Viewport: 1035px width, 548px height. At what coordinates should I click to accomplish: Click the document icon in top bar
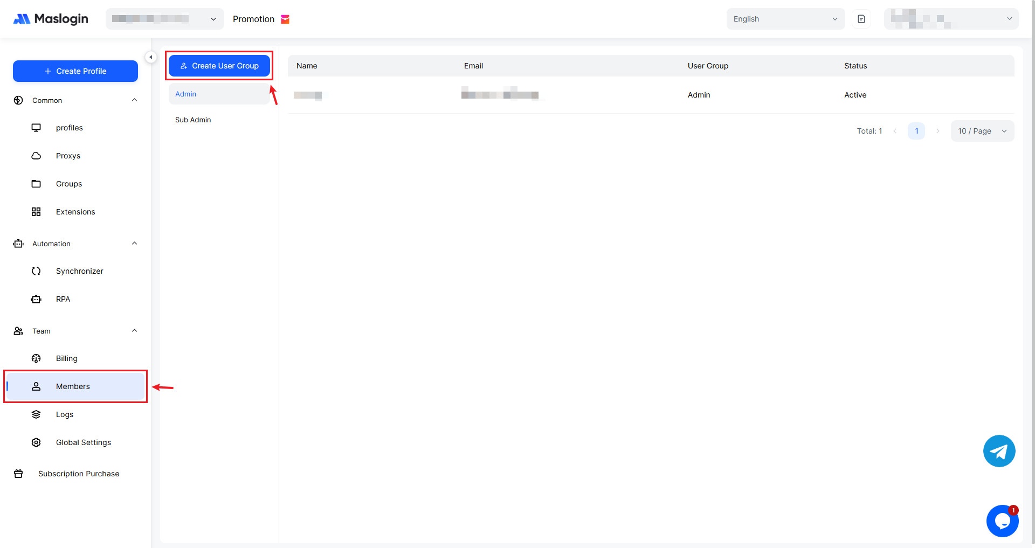(x=861, y=19)
